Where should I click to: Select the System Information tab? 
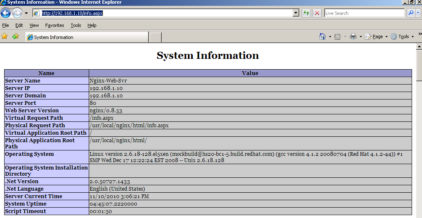[87, 37]
